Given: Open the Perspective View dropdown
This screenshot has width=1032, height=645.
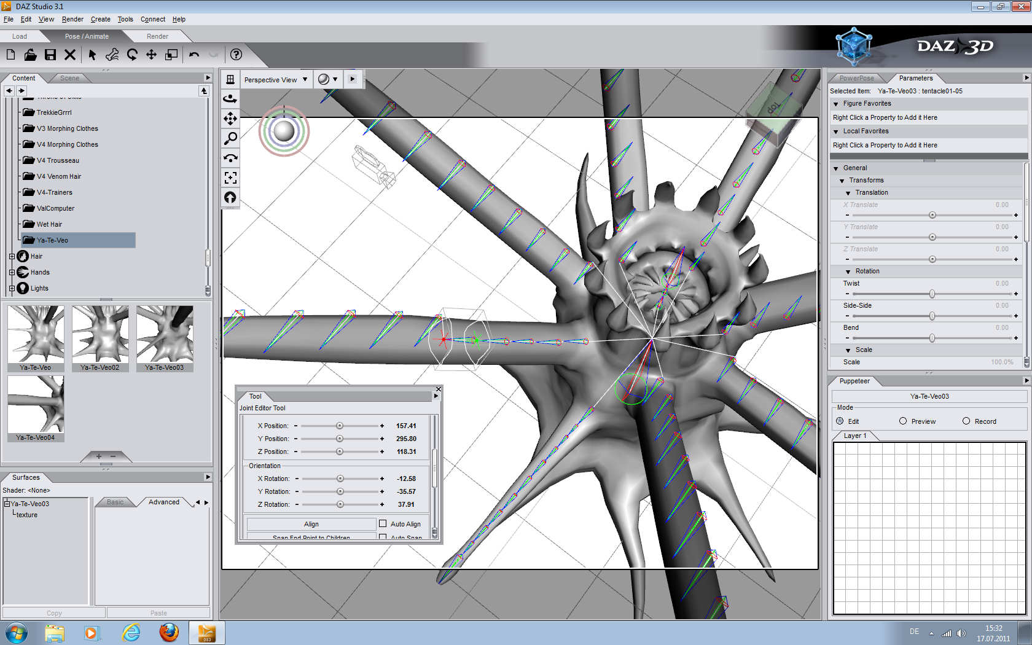Looking at the screenshot, I should tap(276, 80).
